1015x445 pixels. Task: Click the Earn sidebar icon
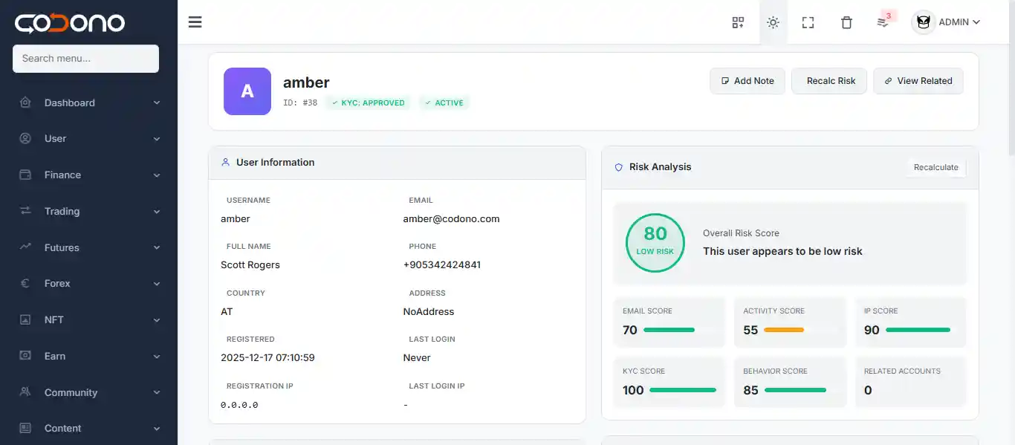coord(25,356)
